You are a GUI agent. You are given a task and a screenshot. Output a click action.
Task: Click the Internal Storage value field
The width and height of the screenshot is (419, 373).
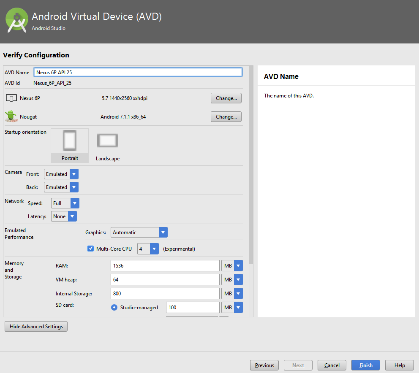(165, 293)
